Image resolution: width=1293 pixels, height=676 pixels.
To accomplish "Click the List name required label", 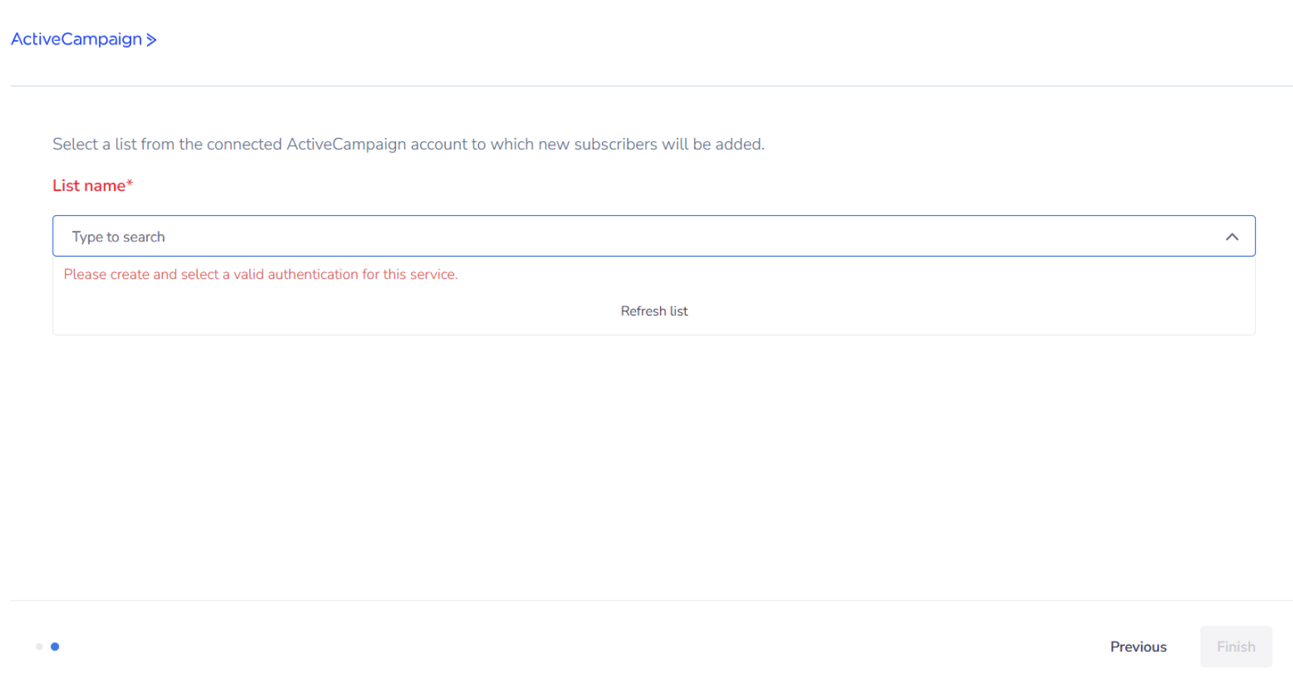I will [x=93, y=186].
